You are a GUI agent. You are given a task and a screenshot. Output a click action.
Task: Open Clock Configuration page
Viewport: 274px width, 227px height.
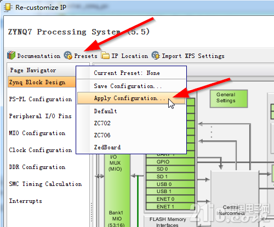click(41, 150)
